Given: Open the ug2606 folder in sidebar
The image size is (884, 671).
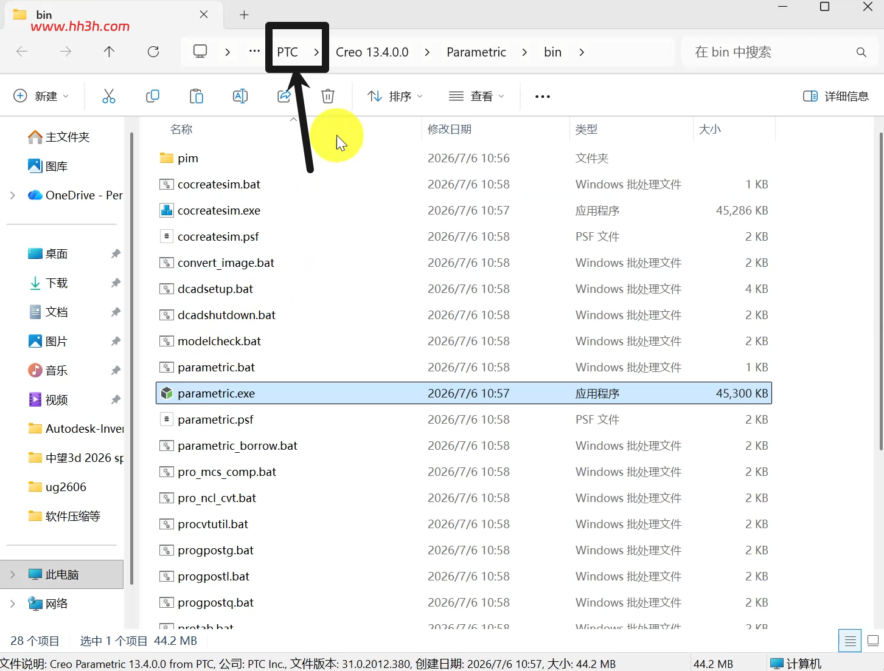Looking at the screenshot, I should (x=58, y=487).
